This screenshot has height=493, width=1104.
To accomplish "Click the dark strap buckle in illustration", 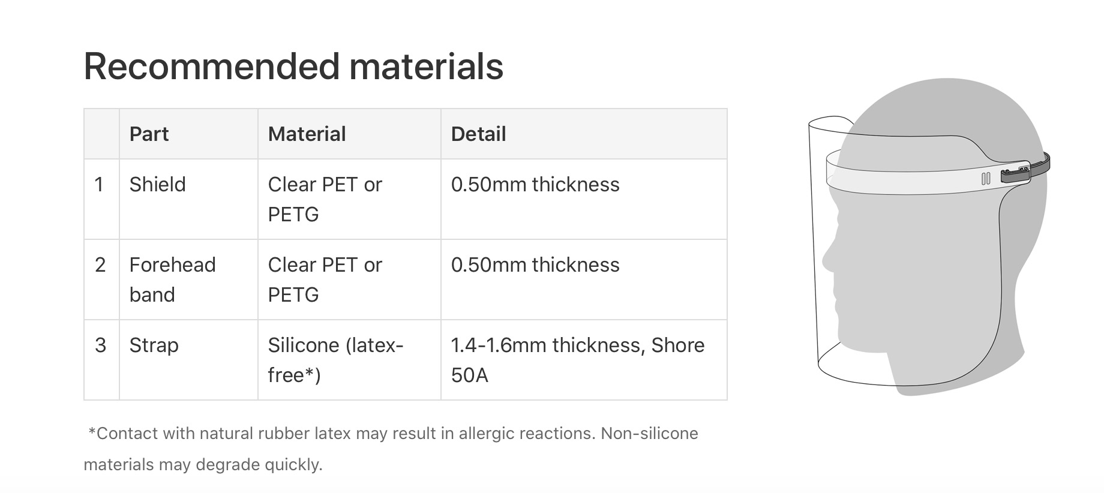I will [1016, 175].
